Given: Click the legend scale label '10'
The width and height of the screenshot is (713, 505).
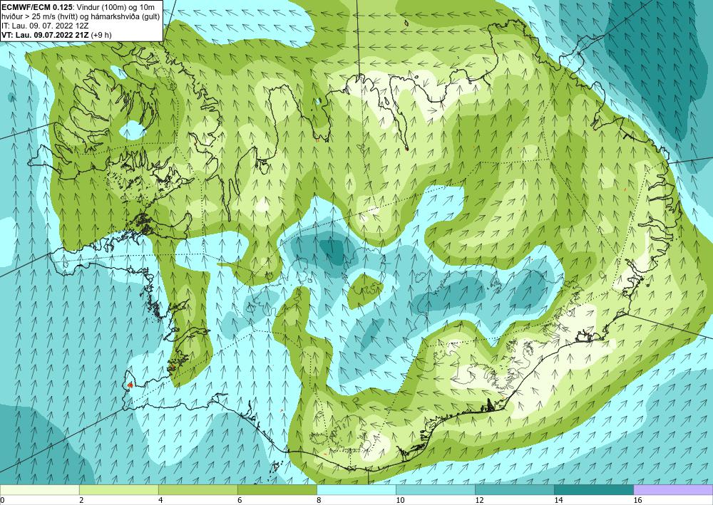Looking at the screenshot, I should (x=400, y=500).
